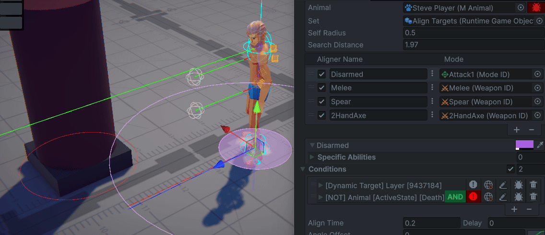The image size is (545, 235).
Task: Click the Search Distance input field
Action: (x=473, y=45)
